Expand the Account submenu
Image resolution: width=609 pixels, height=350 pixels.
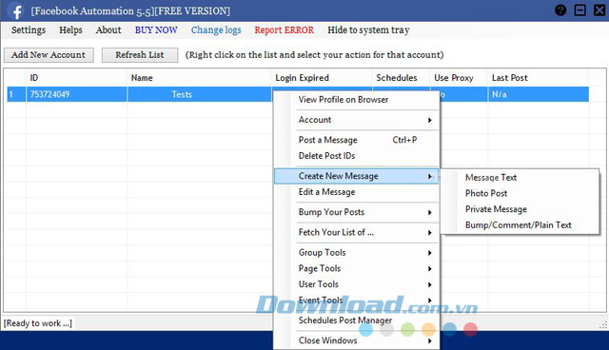pyautogui.click(x=357, y=120)
